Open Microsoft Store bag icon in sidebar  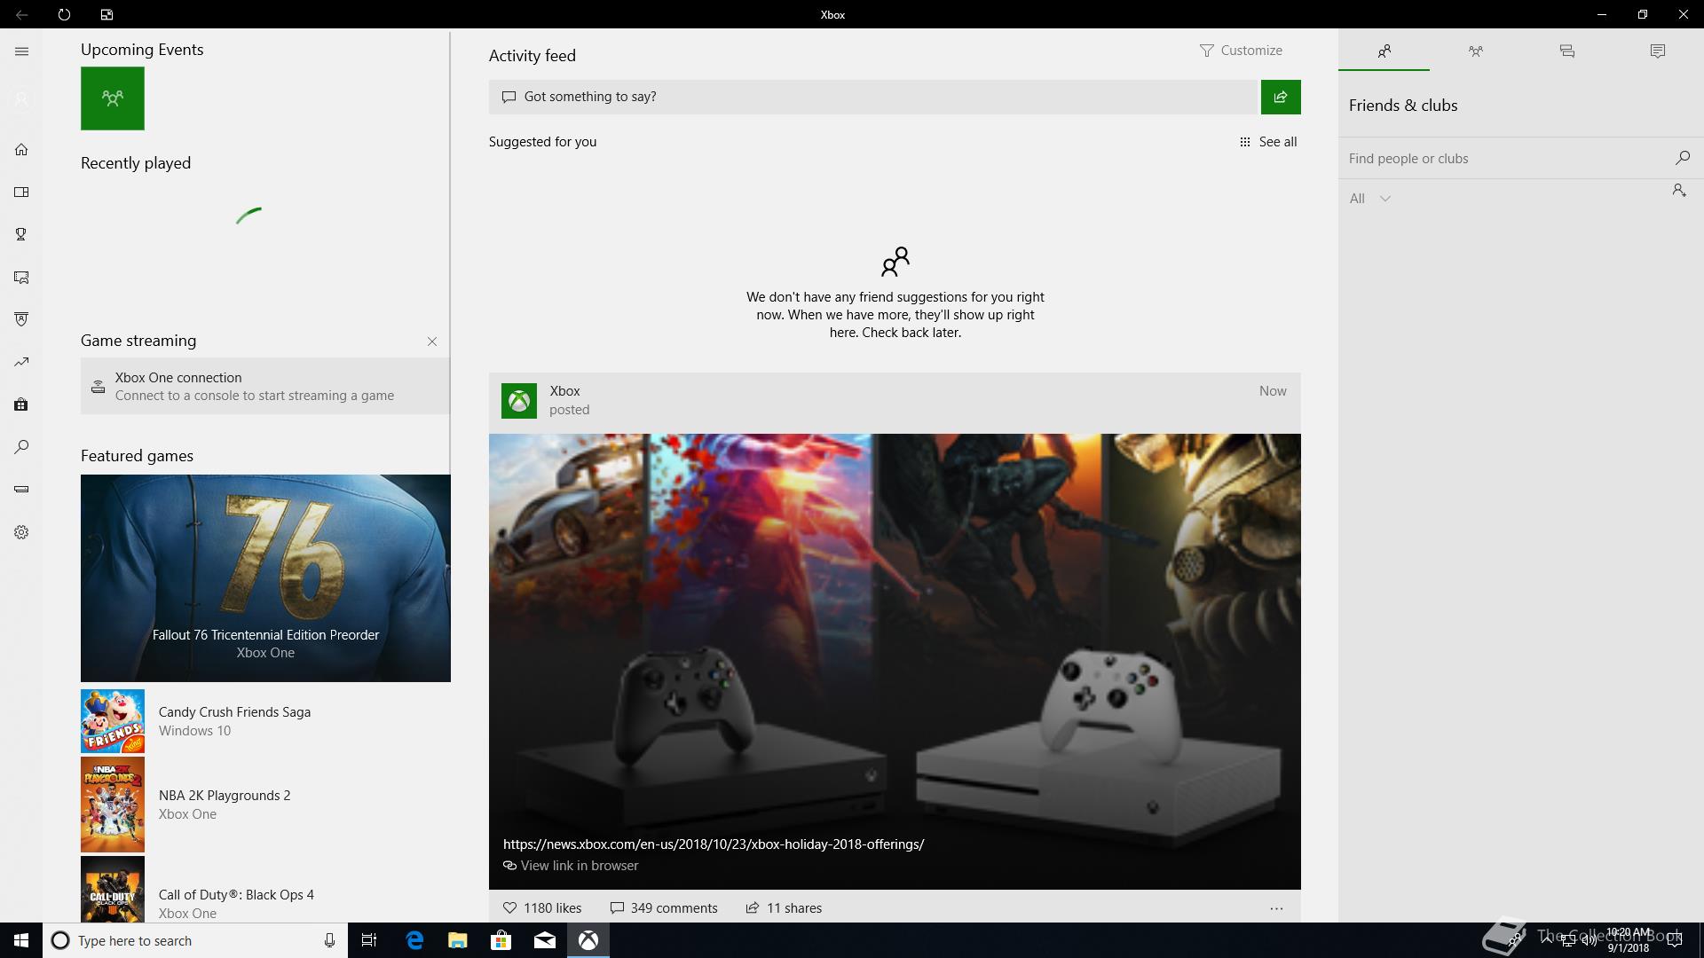21,404
